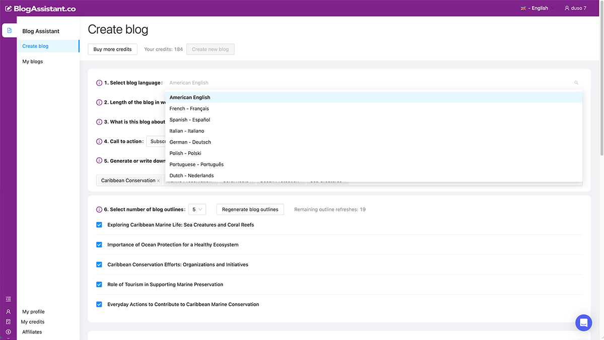Click Regenerate blog outlines button
604x340 pixels.
(250, 210)
